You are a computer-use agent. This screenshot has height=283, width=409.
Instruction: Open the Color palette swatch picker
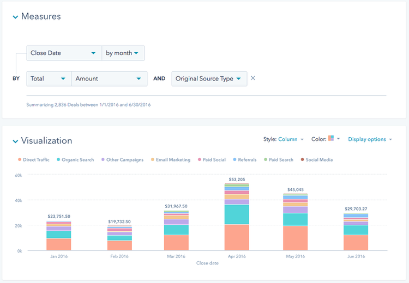[x=334, y=138]
